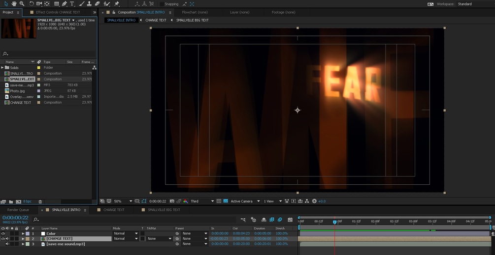Select the Selection arrow tool
This screenshot has height=255, width=495.
pyautogui.click(x=6, y=4)
